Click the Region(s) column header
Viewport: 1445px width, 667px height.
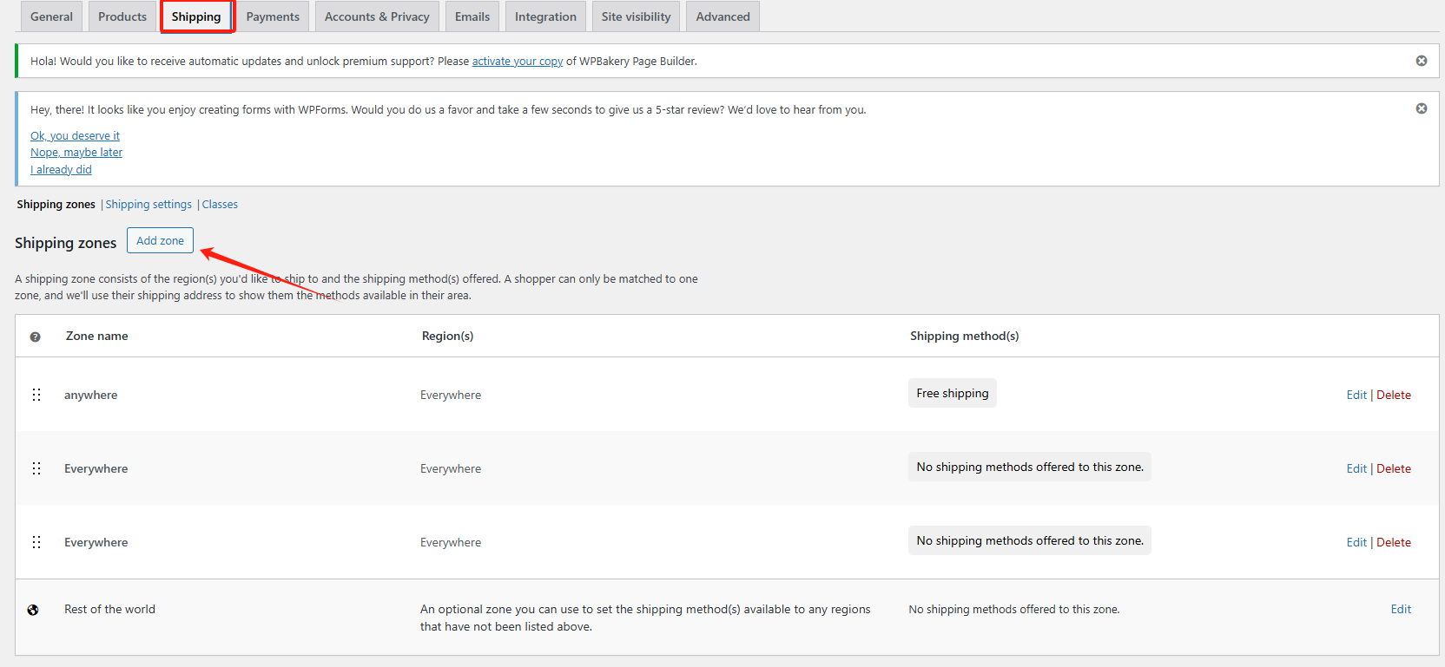[447, 336]
